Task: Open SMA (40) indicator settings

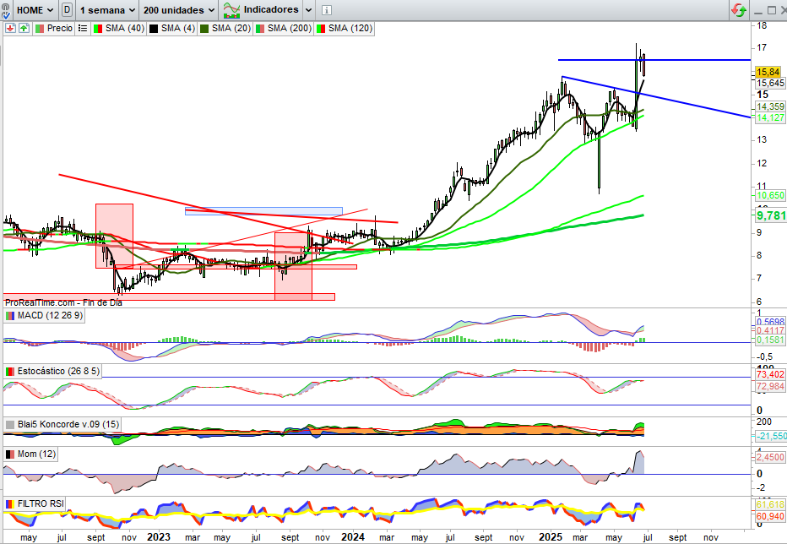Action: point(118,28)
